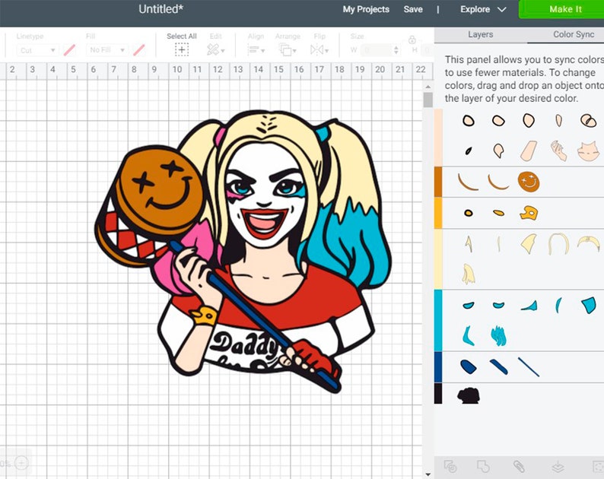
Task: Open the Edit dropdown arrow
Action: tap(223, 51)
